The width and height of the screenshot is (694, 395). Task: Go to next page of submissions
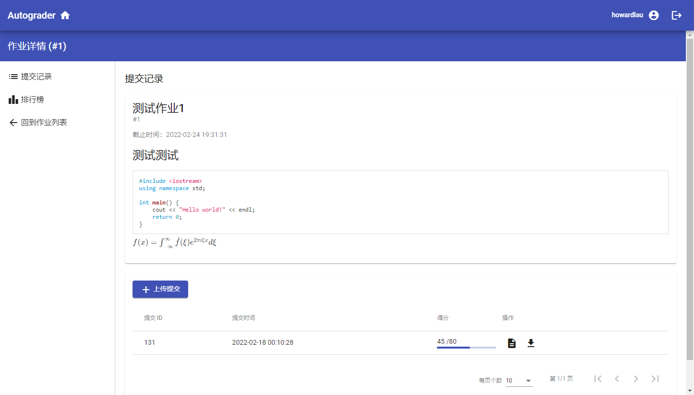(x=636, y=379)
